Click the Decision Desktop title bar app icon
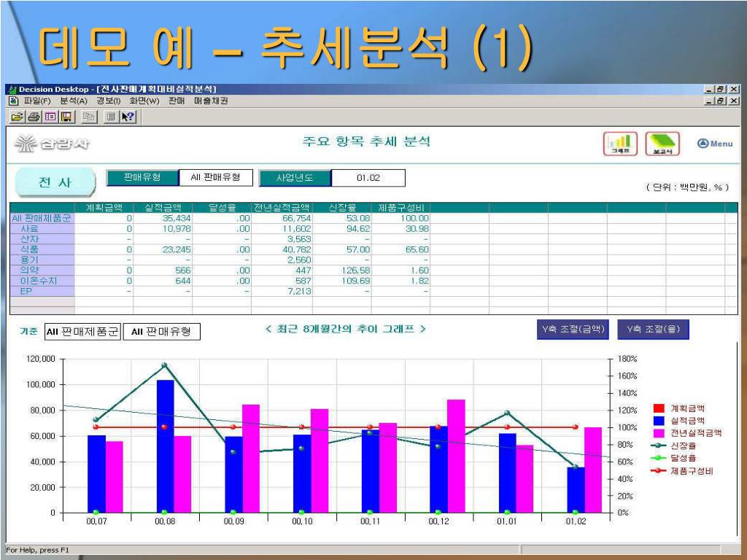The image size is (747, 560). coord(12,89)
